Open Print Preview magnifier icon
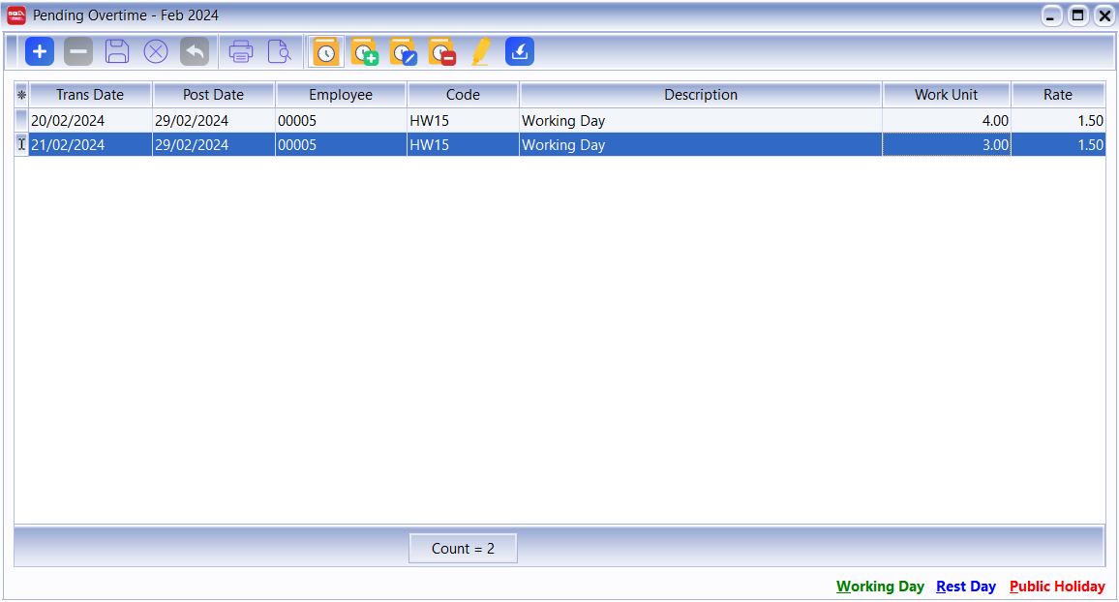Image resolution: width=1119 pixels, height=602 pixels. point(280,52)
